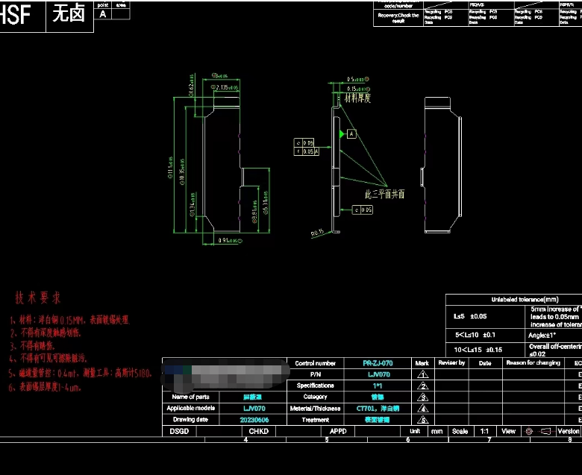The image size is (582, 475).
Task: Click the PR-ZJ-070 control number value
Action: 377,362
